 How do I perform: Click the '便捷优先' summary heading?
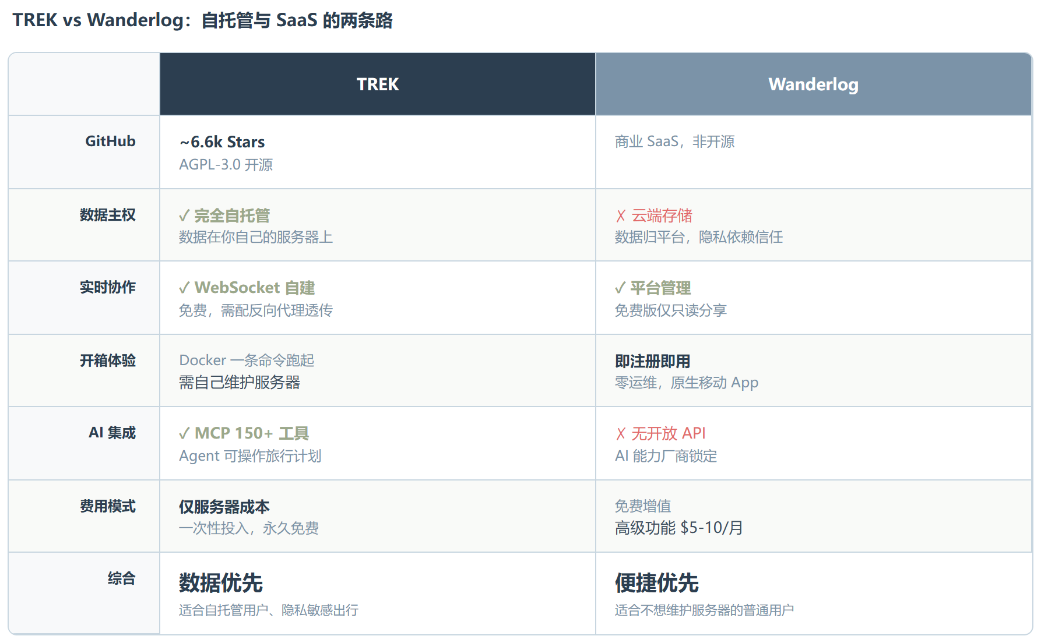657,583
